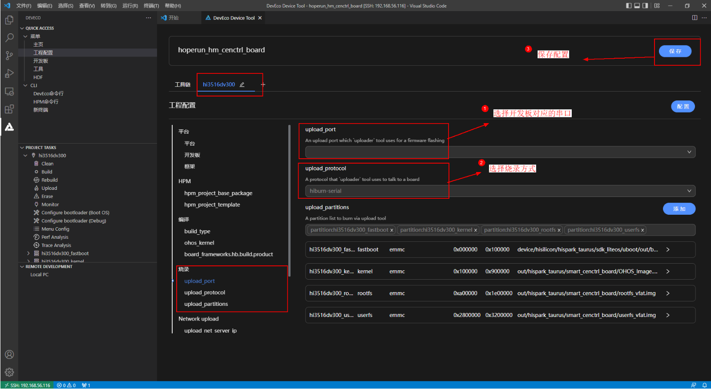Image resolution: width=711 pixels, height=389 pixels.
Task: Expand the userfs partition row chevron
Action: pos(668,315)
